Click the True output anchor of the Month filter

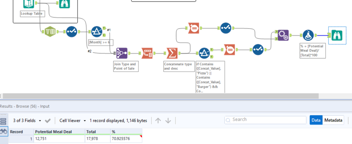[x=104, y=28]
